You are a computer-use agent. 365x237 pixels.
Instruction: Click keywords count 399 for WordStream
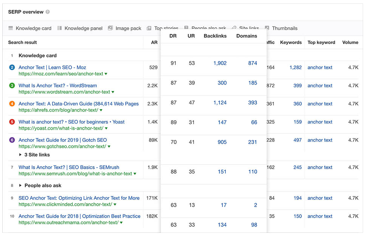[298, 86]
